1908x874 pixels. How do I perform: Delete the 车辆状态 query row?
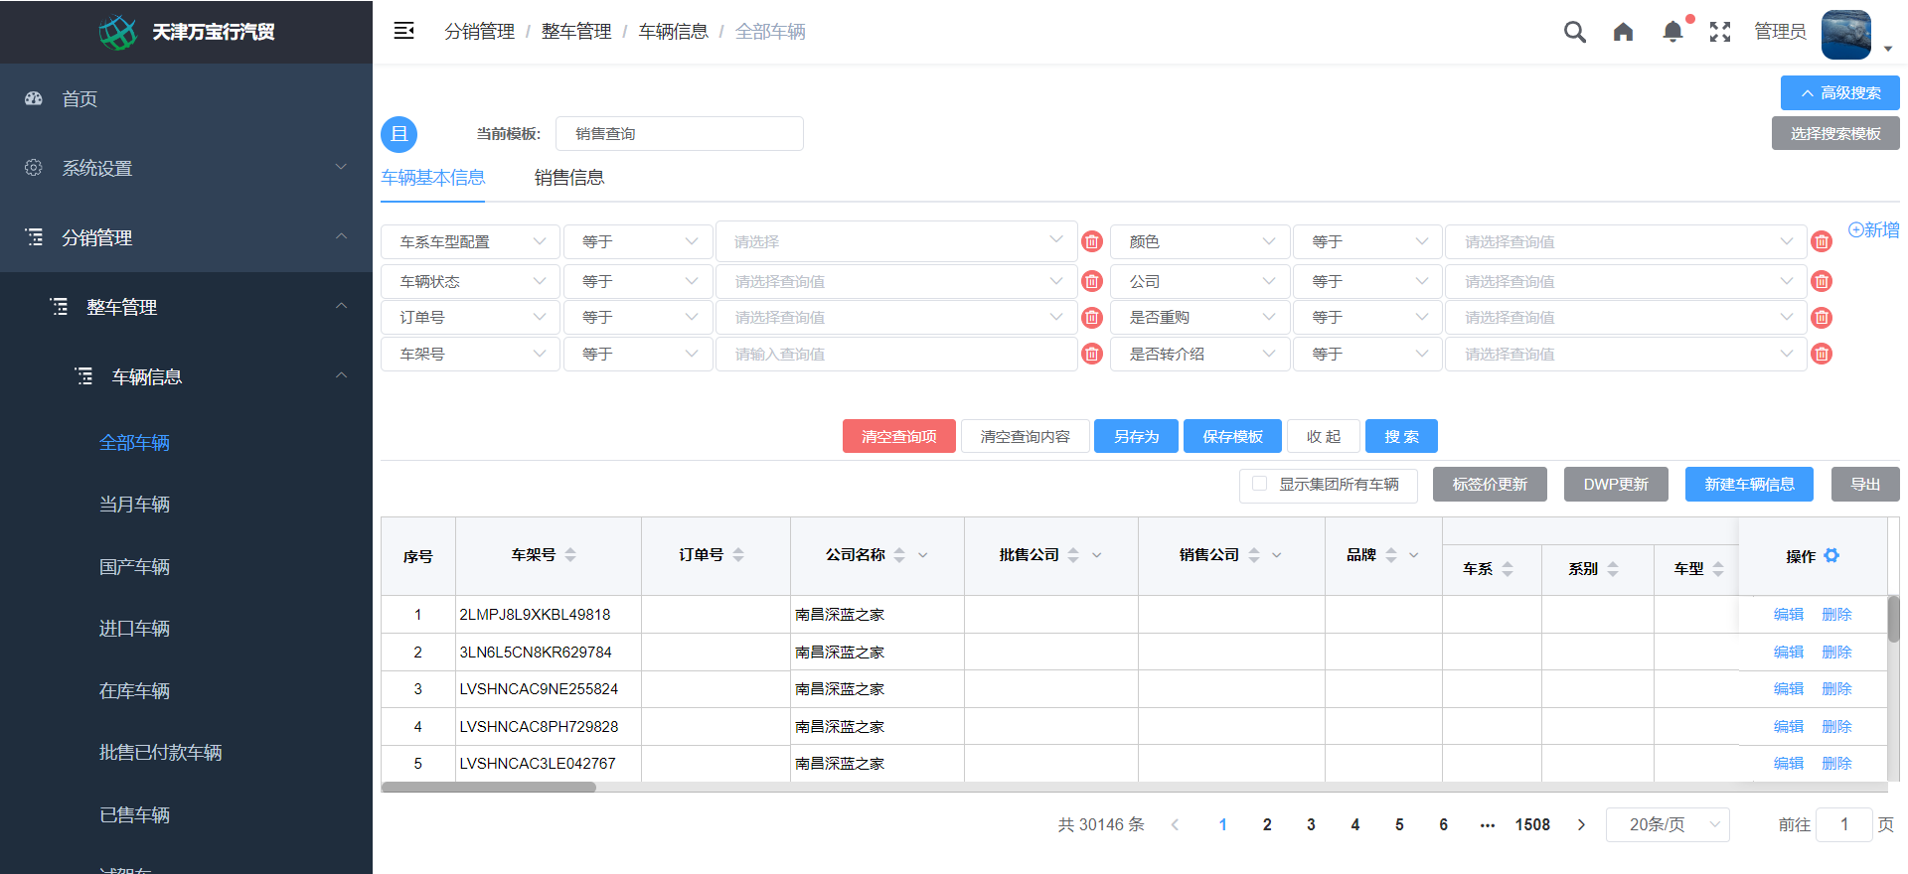coord(1092,281)
